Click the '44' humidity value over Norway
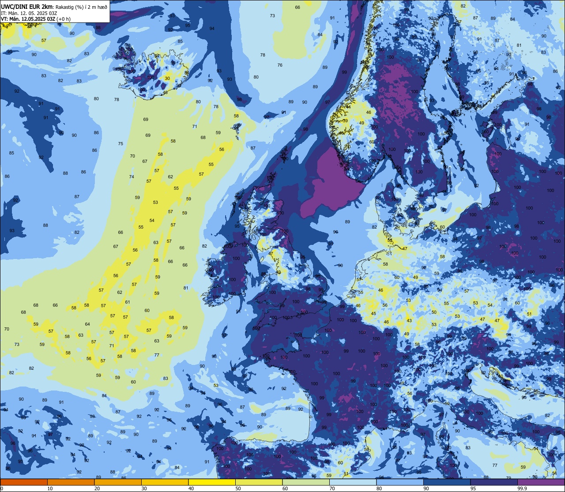This screenshot has height=492, width=565. tap(348, 107)
